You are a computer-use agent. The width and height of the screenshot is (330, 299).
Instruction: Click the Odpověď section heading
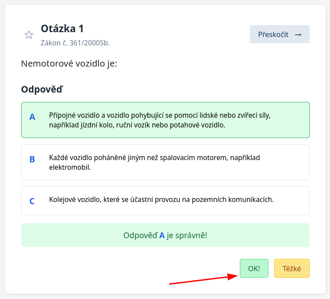(42, 90)
